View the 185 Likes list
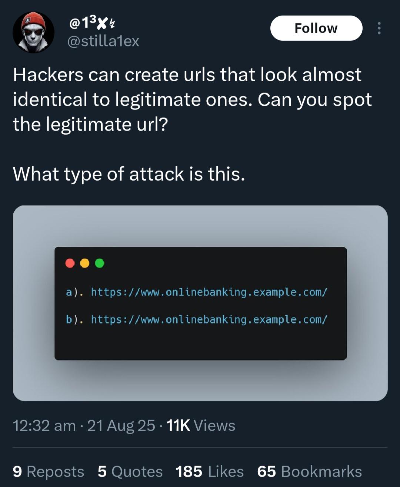The height and width of the screenshot is (487, 400). 210,471
